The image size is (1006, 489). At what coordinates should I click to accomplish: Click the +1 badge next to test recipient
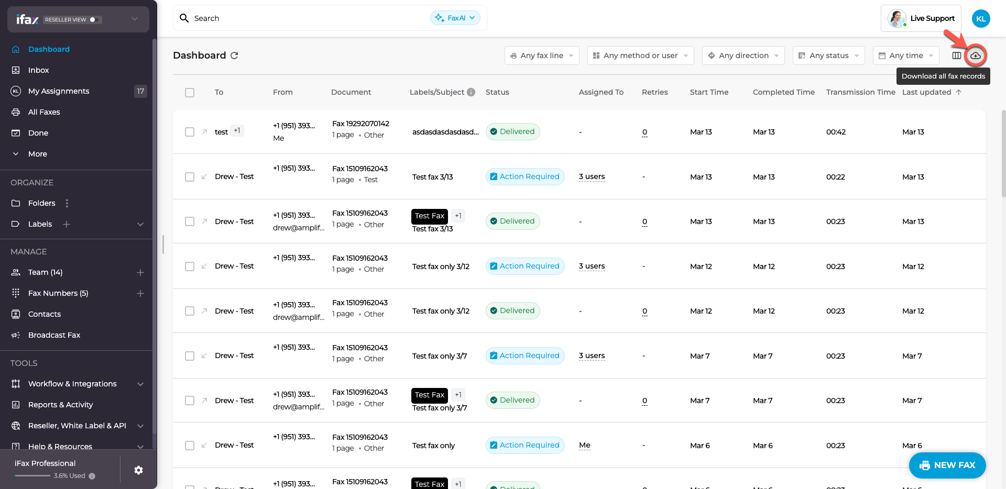237,131
